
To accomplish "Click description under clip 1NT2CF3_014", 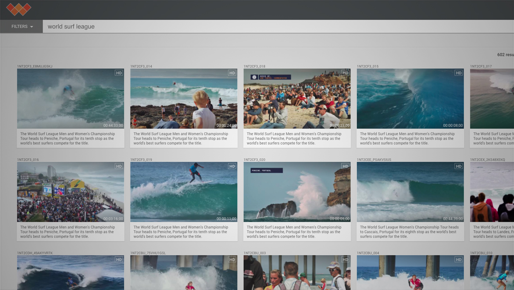I will pos(181,138).
